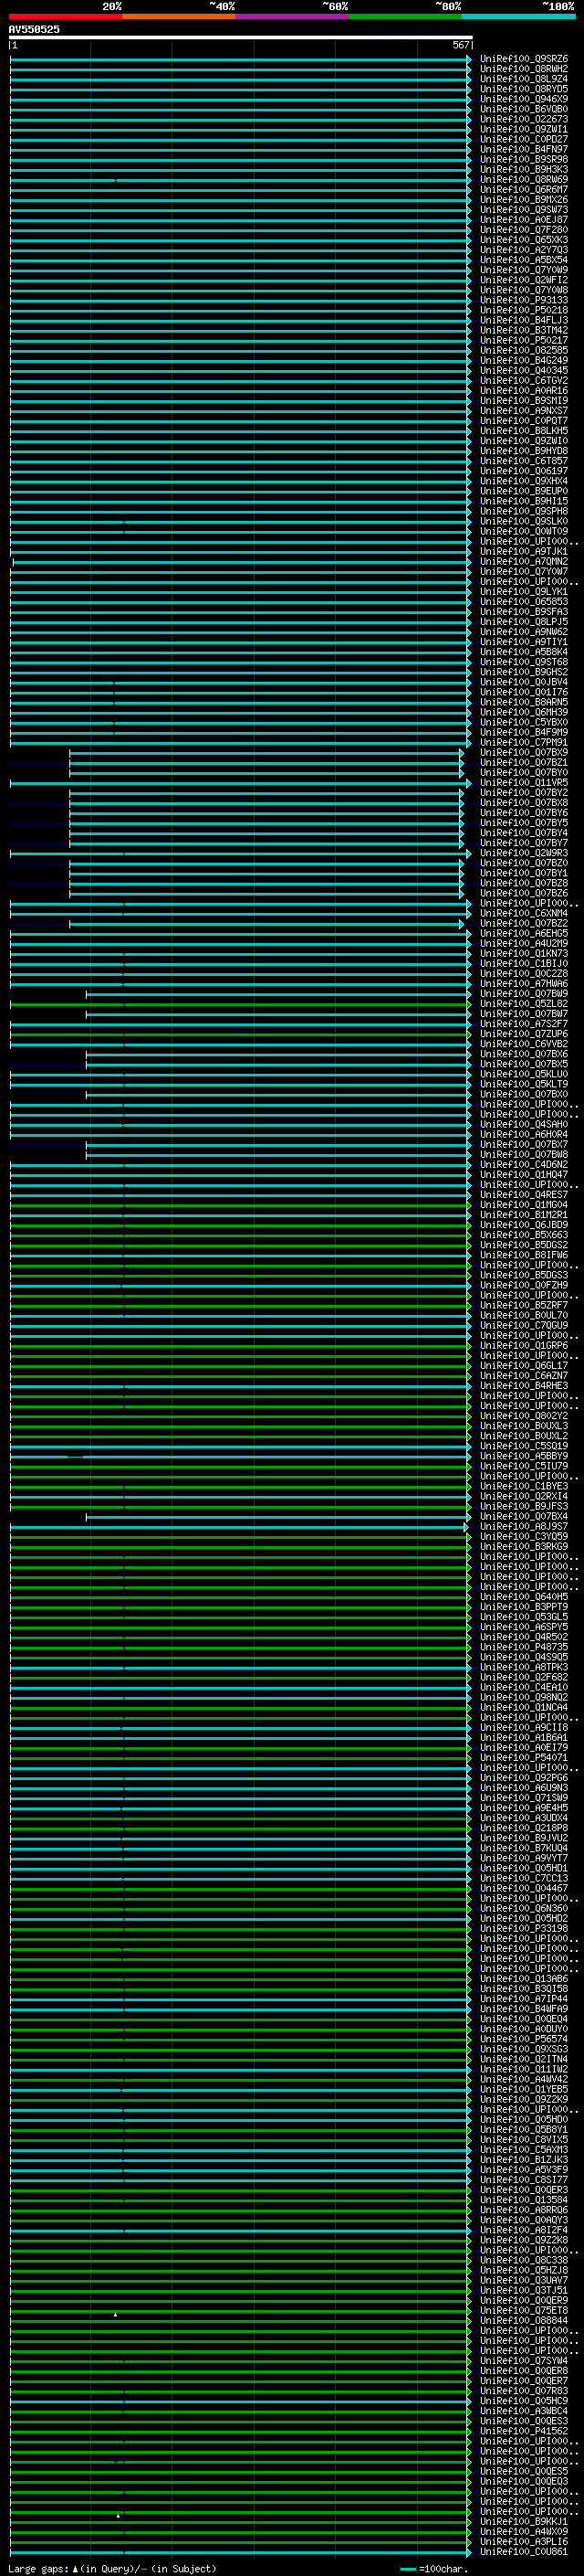
Task: Select the UniRef100_Q07BX9 hit label
Action: tap(523, 753)
